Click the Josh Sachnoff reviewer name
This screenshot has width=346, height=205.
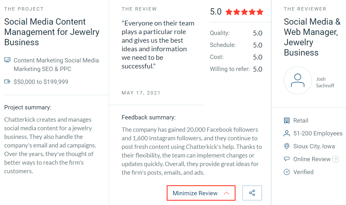tap(325, 82)
